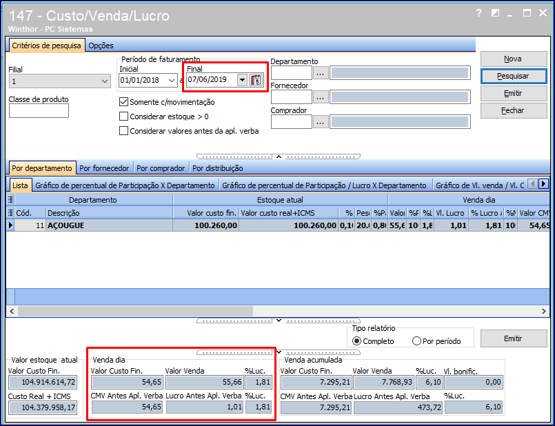Image resolution: width=555 pixels, height=426 pixels.
Task: Click the horizontal scrollbar right arrow
Action: tap(544, 312)
